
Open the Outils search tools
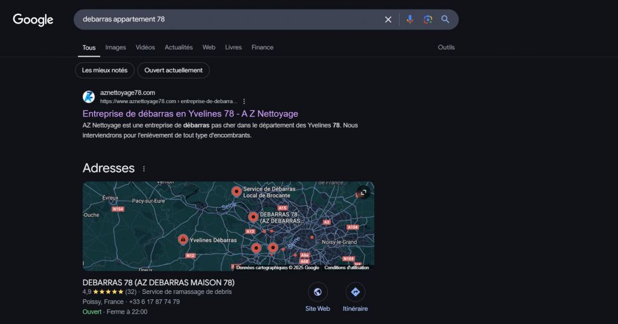(x=446, y=47)
